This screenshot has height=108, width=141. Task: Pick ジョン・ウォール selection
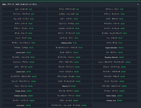24,86
